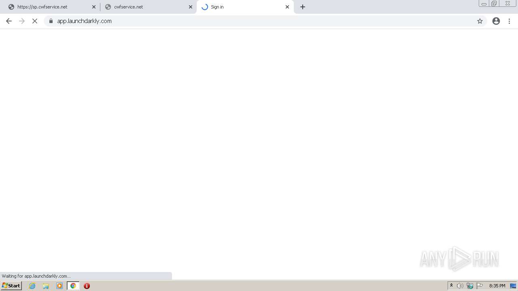Open Chrome's three-dot customize menu

coord(509,21)
